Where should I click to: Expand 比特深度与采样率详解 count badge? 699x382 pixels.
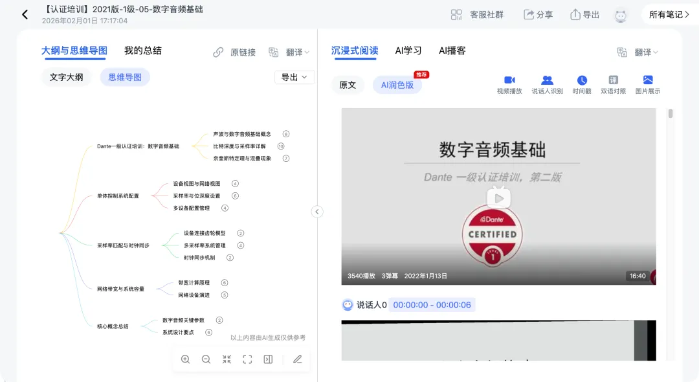point(281,146)
